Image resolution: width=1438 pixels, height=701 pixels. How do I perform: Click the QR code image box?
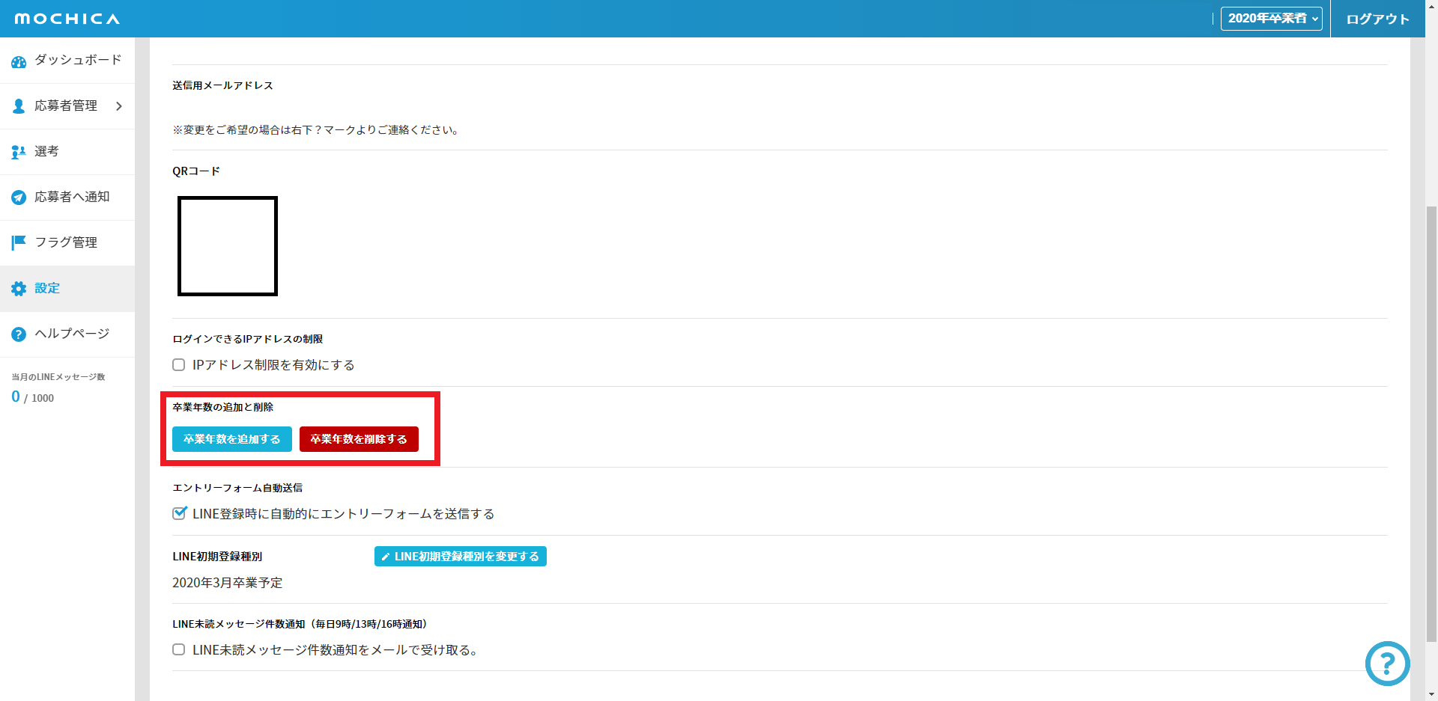point(228,246)
